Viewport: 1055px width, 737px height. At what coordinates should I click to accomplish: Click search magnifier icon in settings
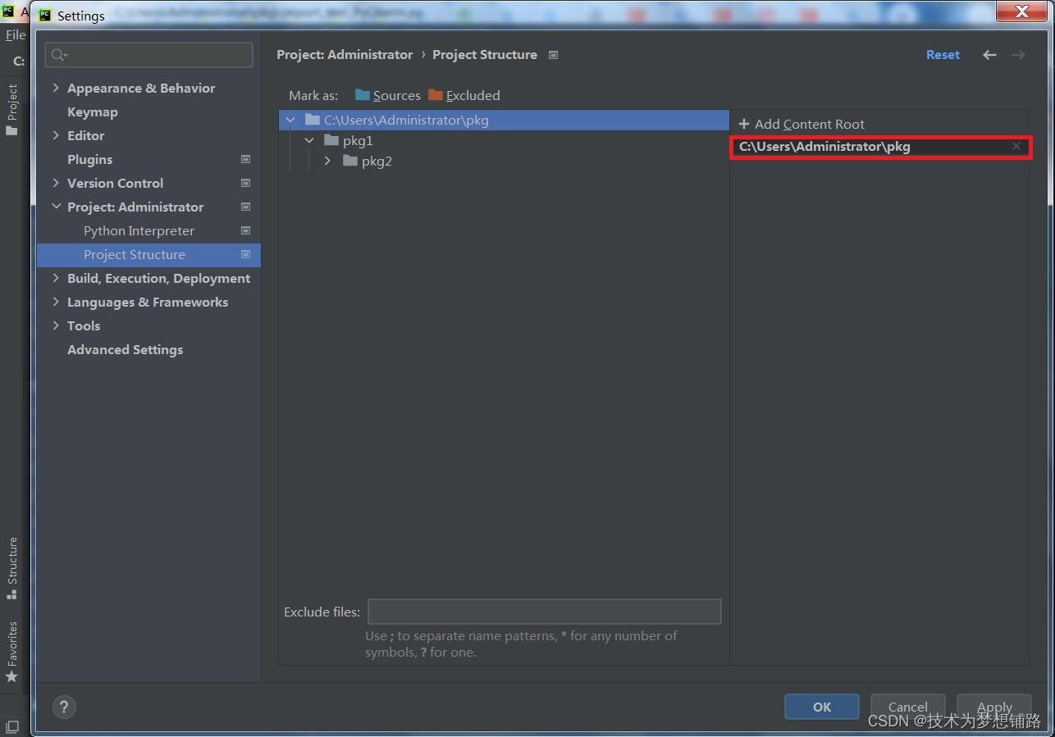(59, 55)
